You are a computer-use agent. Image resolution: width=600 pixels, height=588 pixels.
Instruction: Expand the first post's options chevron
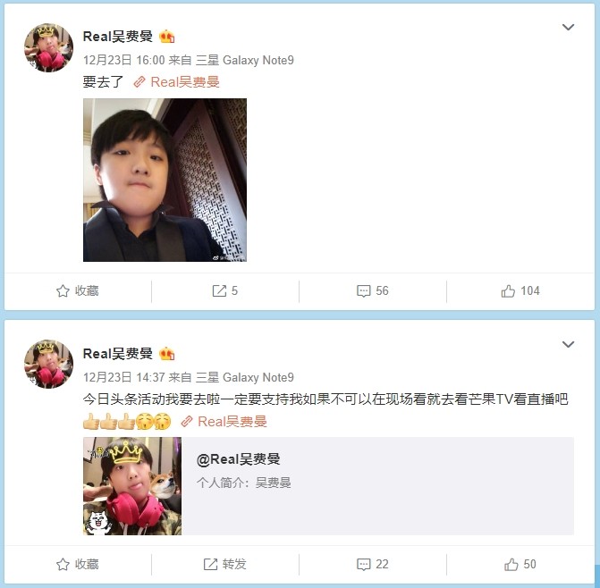click(568, 27)
